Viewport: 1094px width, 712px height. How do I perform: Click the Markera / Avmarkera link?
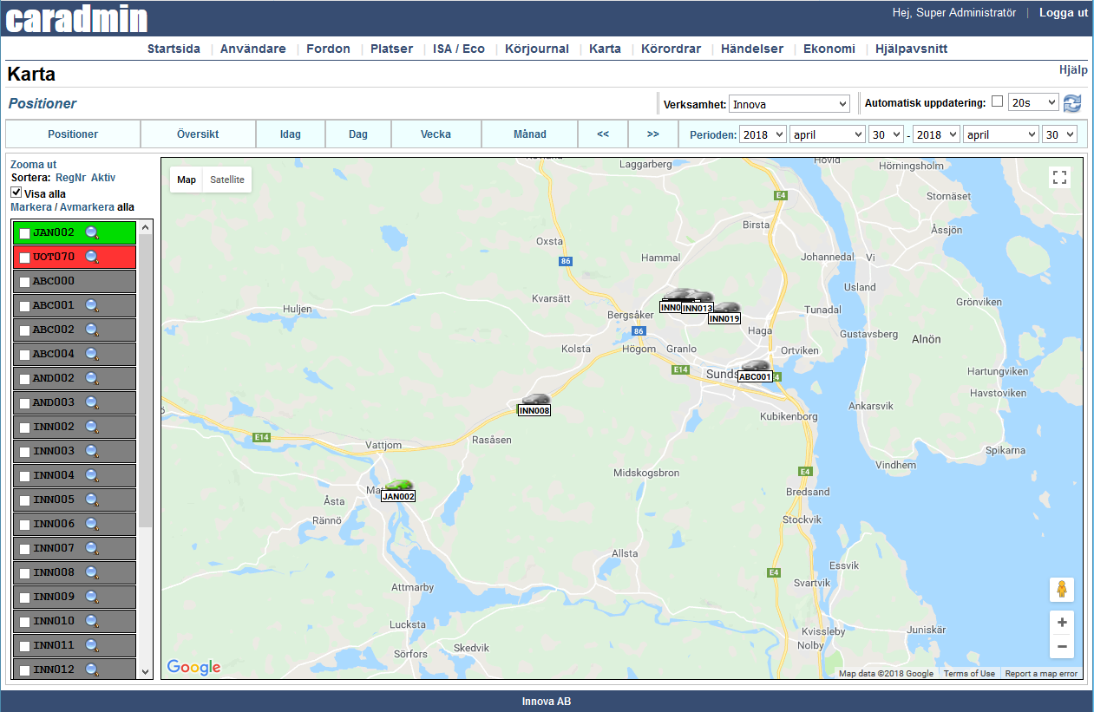(62, 207)
